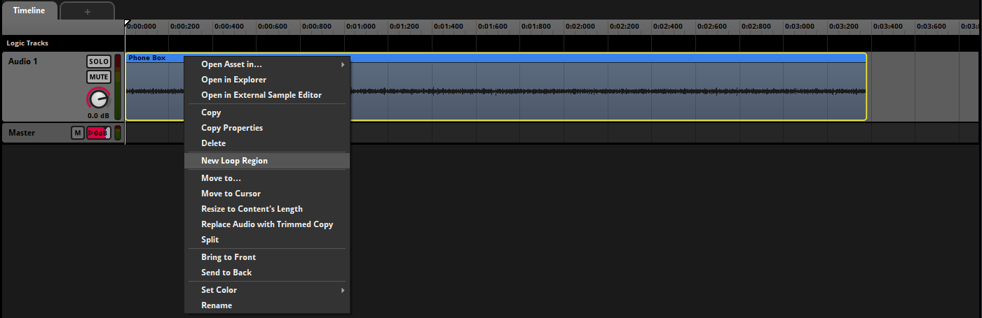Select Send to Back
The image size is (982, 318).
click(266, 273)
